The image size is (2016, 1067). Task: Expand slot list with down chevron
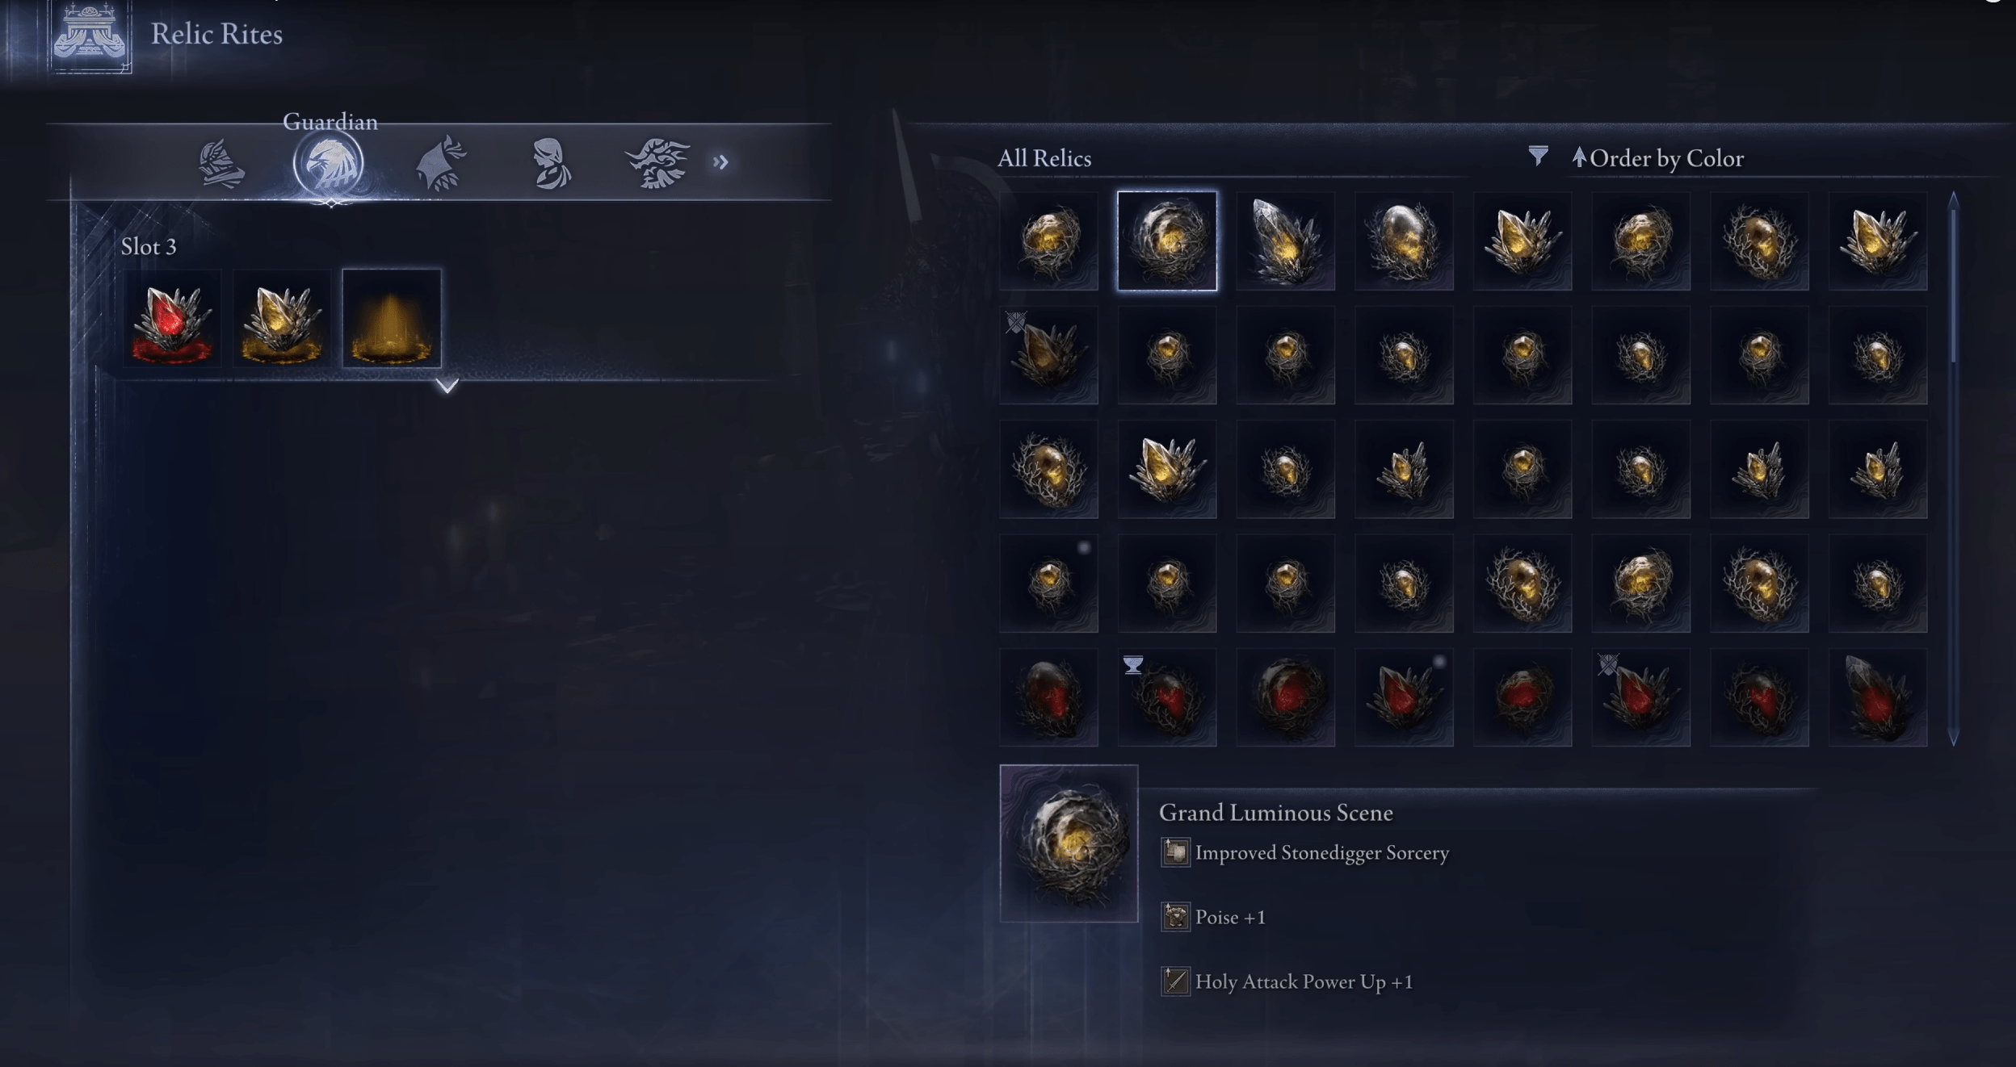tap(447, 386)
